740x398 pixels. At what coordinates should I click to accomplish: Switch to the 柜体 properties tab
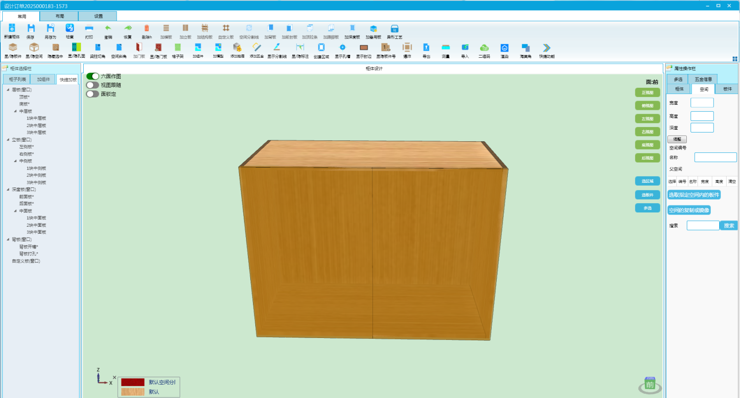point(679,89)
